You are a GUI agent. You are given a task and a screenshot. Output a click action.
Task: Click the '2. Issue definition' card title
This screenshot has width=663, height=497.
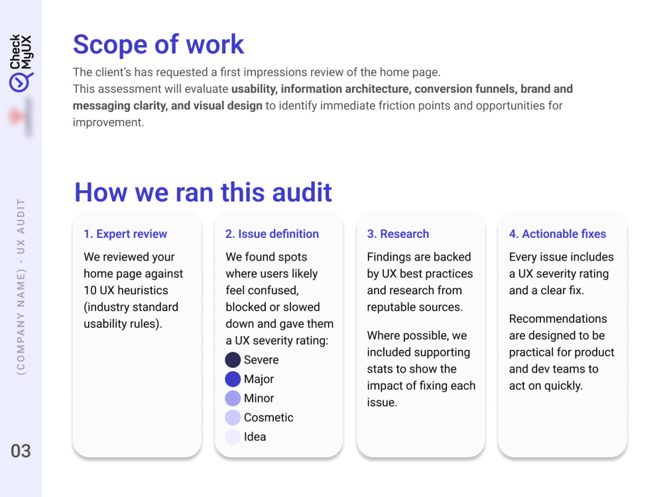pyautogui.click(x=272, y=234)
